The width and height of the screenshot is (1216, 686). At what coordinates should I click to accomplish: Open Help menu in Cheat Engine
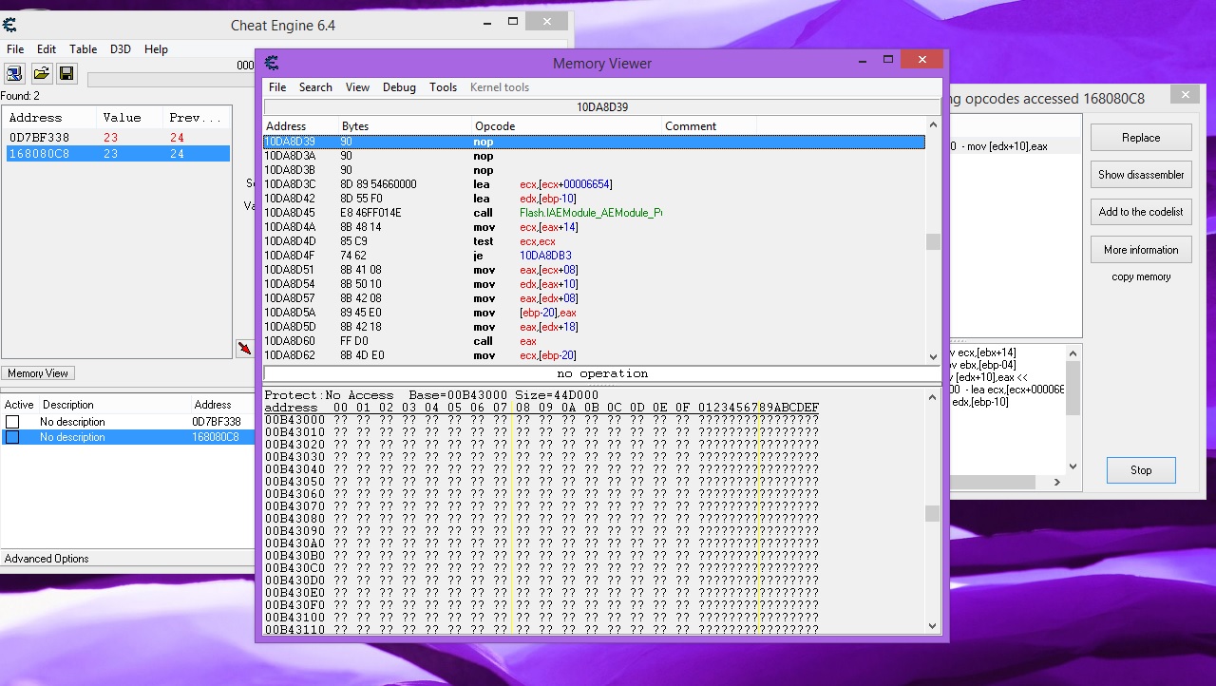click(156, 49)
